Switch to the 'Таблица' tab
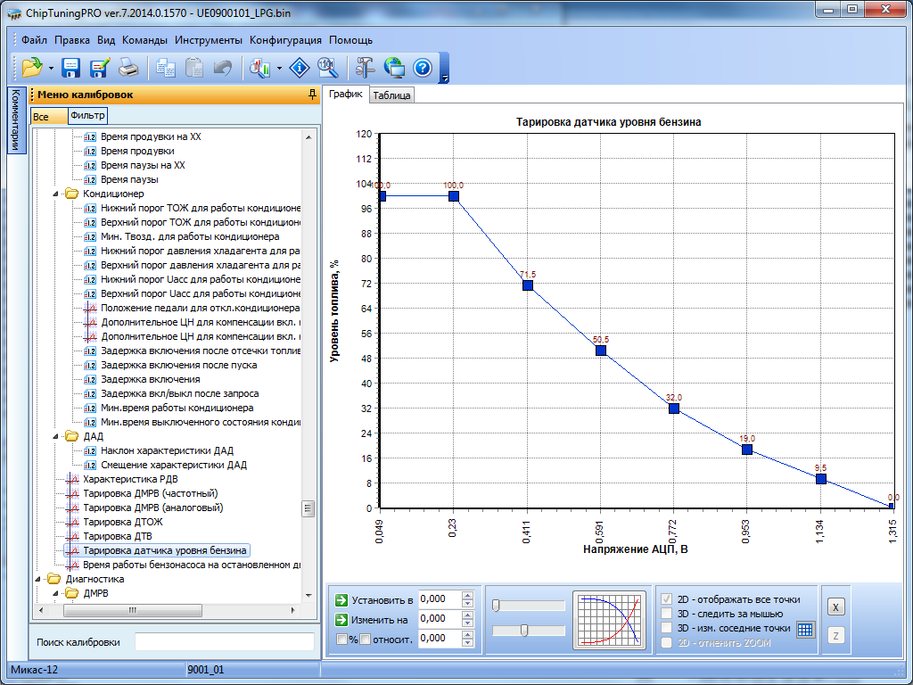Viewport: 913px width, 685px height. (x=391, y=95)
